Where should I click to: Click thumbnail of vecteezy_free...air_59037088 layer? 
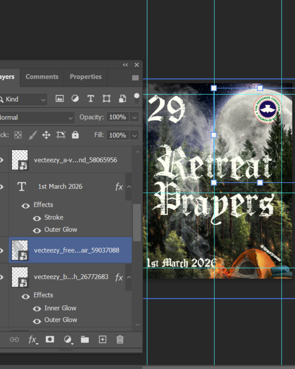click(20, 250)
